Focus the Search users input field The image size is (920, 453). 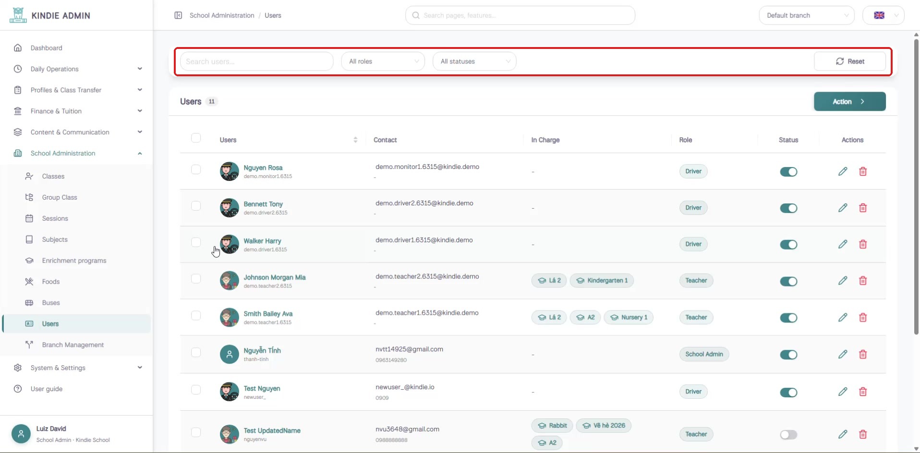(256, 61)
